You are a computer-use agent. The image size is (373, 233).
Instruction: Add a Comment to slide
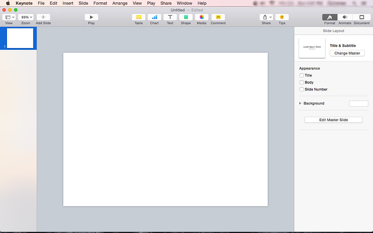[x=218, y=17]
